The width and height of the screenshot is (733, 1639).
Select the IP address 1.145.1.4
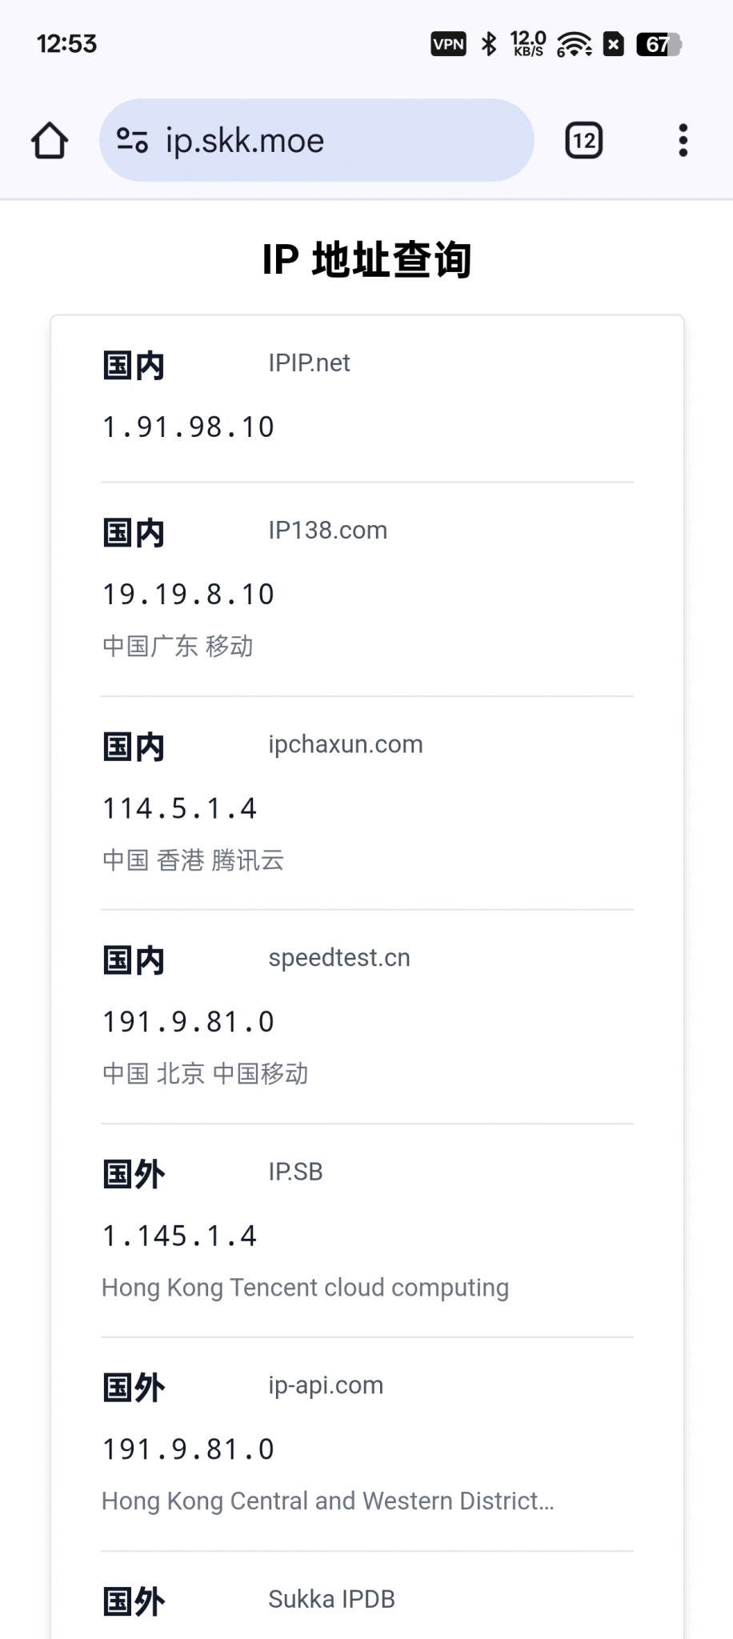180,1236
